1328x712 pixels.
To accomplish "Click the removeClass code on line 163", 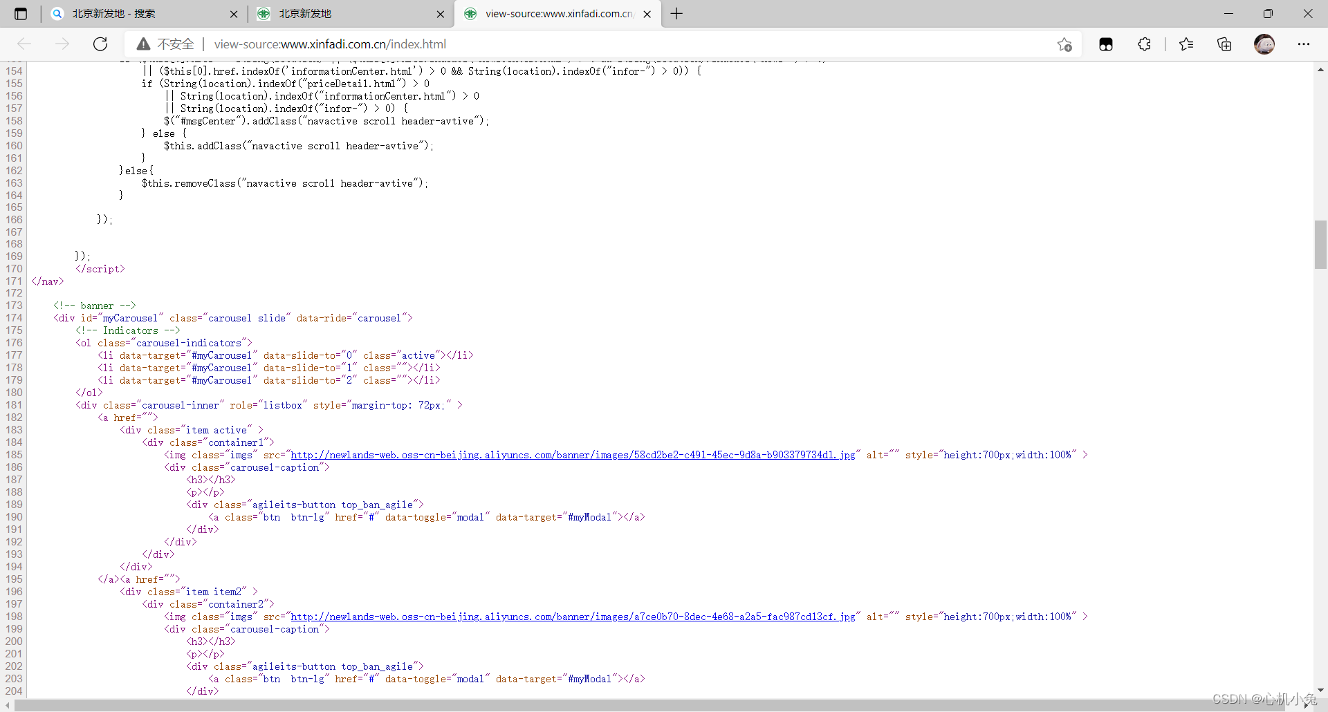I will coord(285,183).
